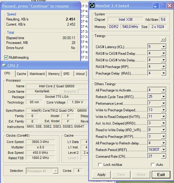The height and width of the screenshot is (183, 174).
Task: Click the memory Size value 2 x 1024
Action: [x=157, y=27]
